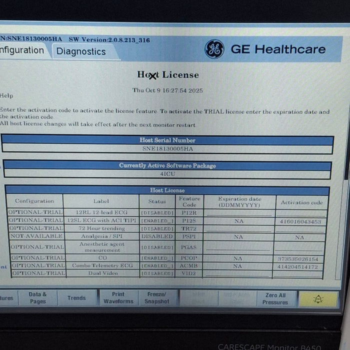Select the Analgesia / SPI label
This screenshot has height=350, width=350.
coord(102,236)
